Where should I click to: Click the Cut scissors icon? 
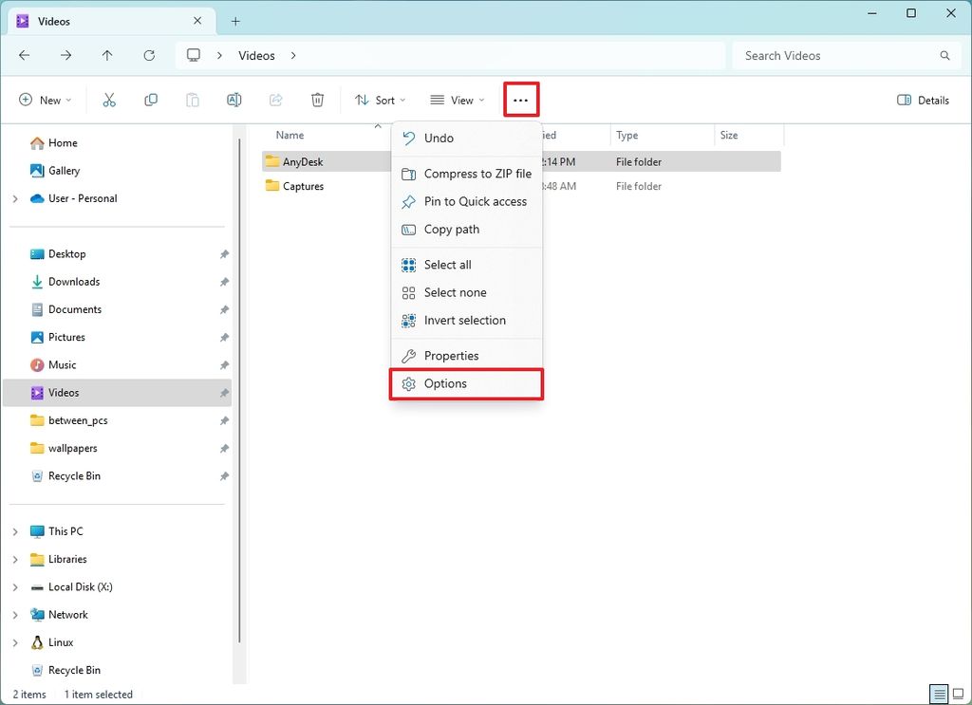(109, 100)
